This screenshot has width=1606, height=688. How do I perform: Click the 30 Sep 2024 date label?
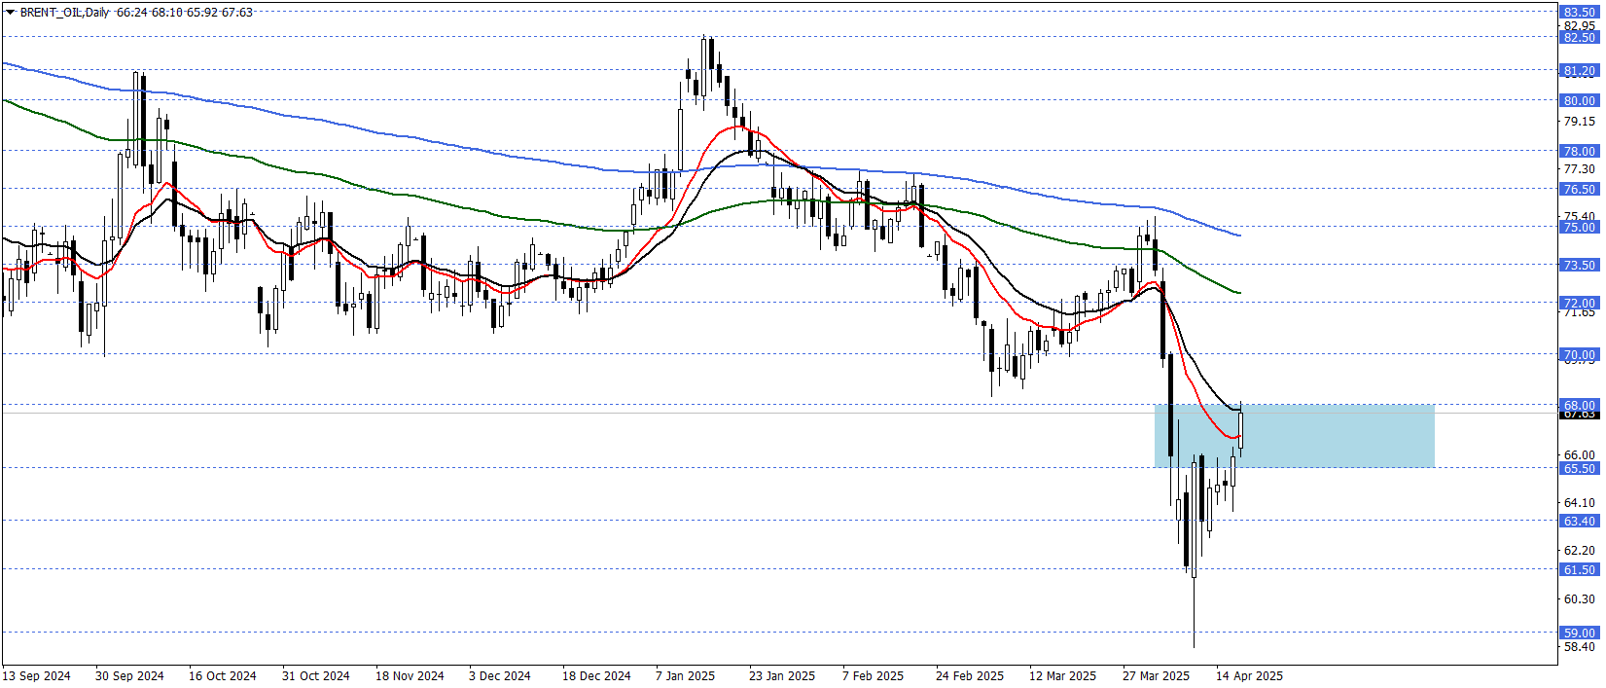pos(129,675)
